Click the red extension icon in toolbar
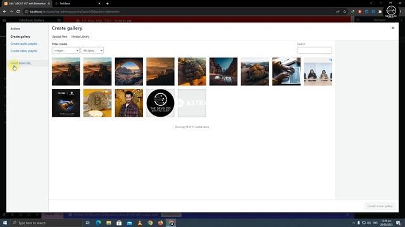The height and width of the screenshot is (227, 405). (360, 11)
